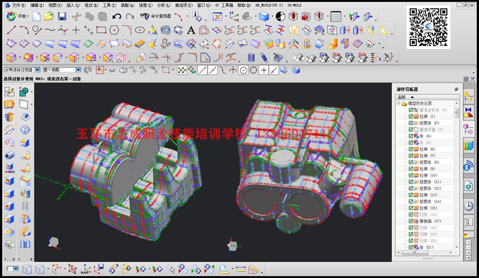Open the 编辑(E) menu
The height and width of the screenshot is (278, 479).
click(x=37, y=5)
